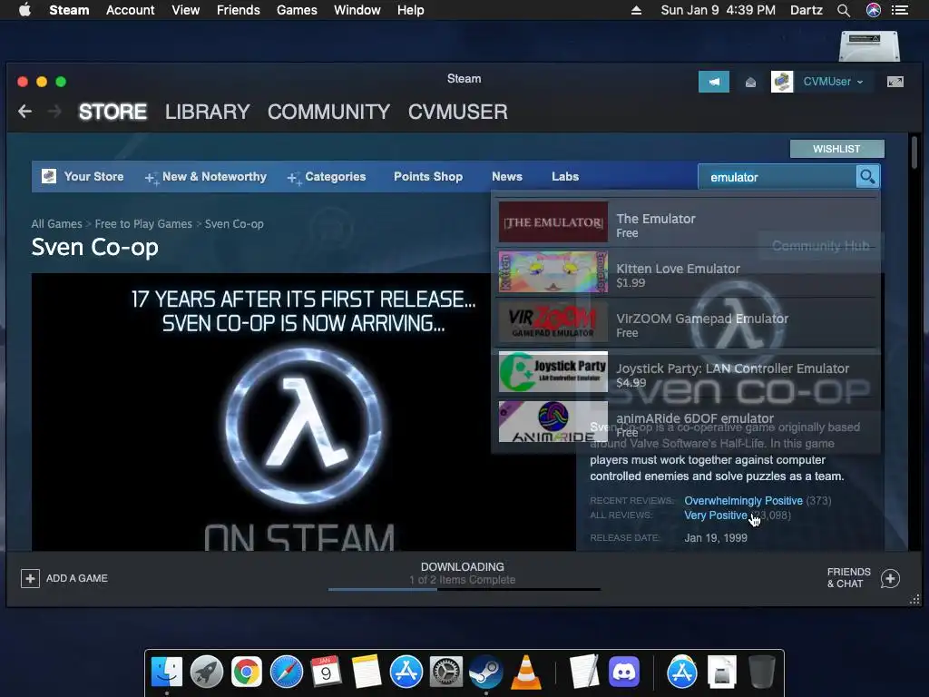Click the store search magnifier button
Image resolution: width=929 pixels, height=697 pixels.
(x=867, y=177)
